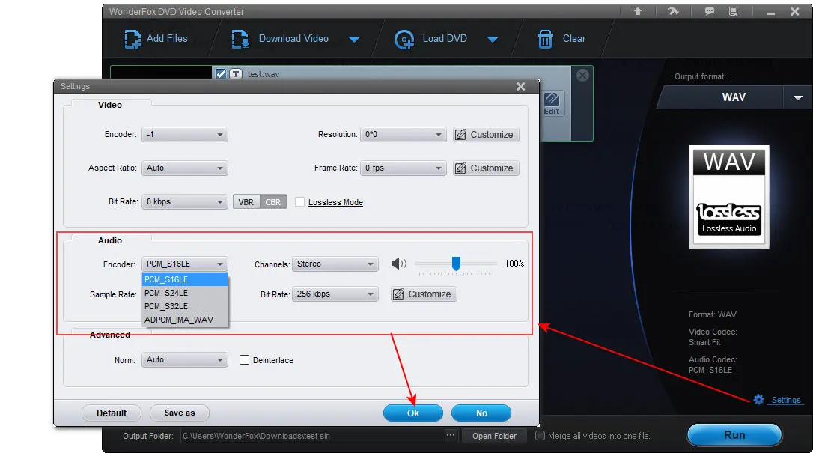This screenshot has height=453, width=813.
Task: Enable Lossless Mode checkbox
Action: [x=299, y=202]
